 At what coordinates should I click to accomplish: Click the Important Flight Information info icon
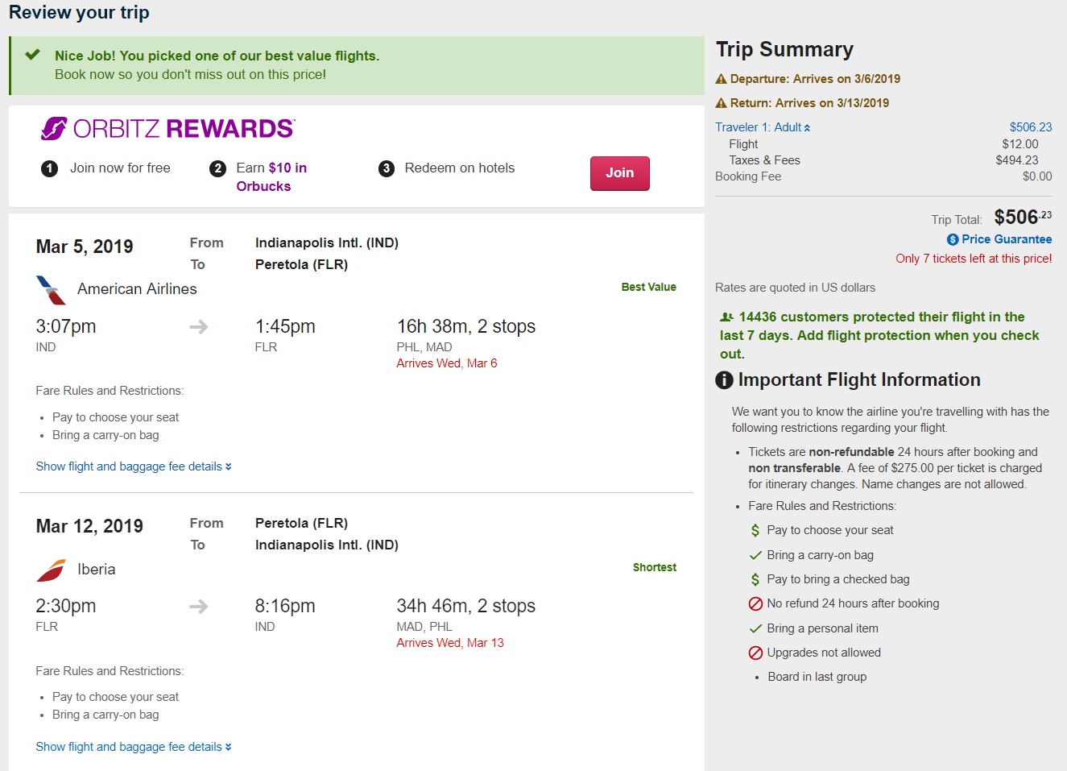tap(724, 380)
